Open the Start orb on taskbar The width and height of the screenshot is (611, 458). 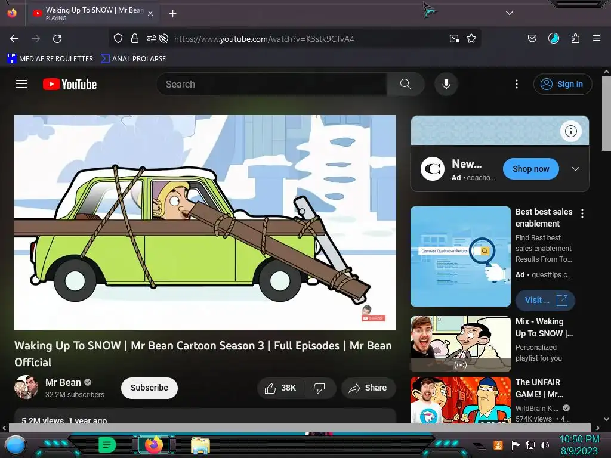[16, 445]
